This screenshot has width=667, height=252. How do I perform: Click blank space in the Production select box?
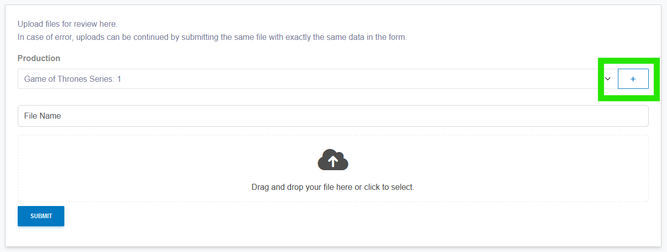pos(405,79)
